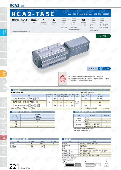Click the RCA2-TA5C blue title banner
The image size is (121, 170).
(61, 13)
